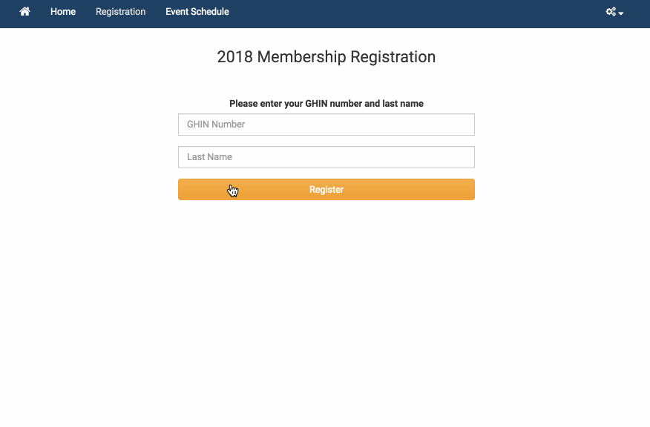Focus the Last Name input field
650x427 pixels.
pyautogui.click(x=326, y=157)
